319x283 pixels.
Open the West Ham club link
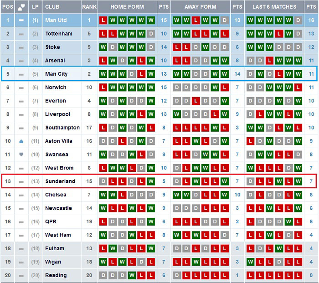(x=58, y=235)
